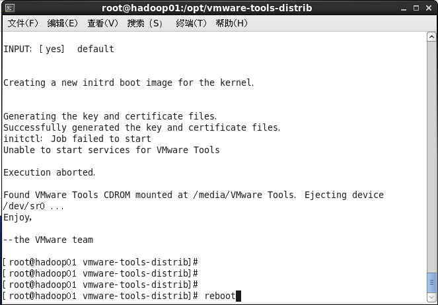Viewport: 438px width, 305px height.
Task: Click 'Generating the key and certificate files.' line
Action: click(110, 116)
